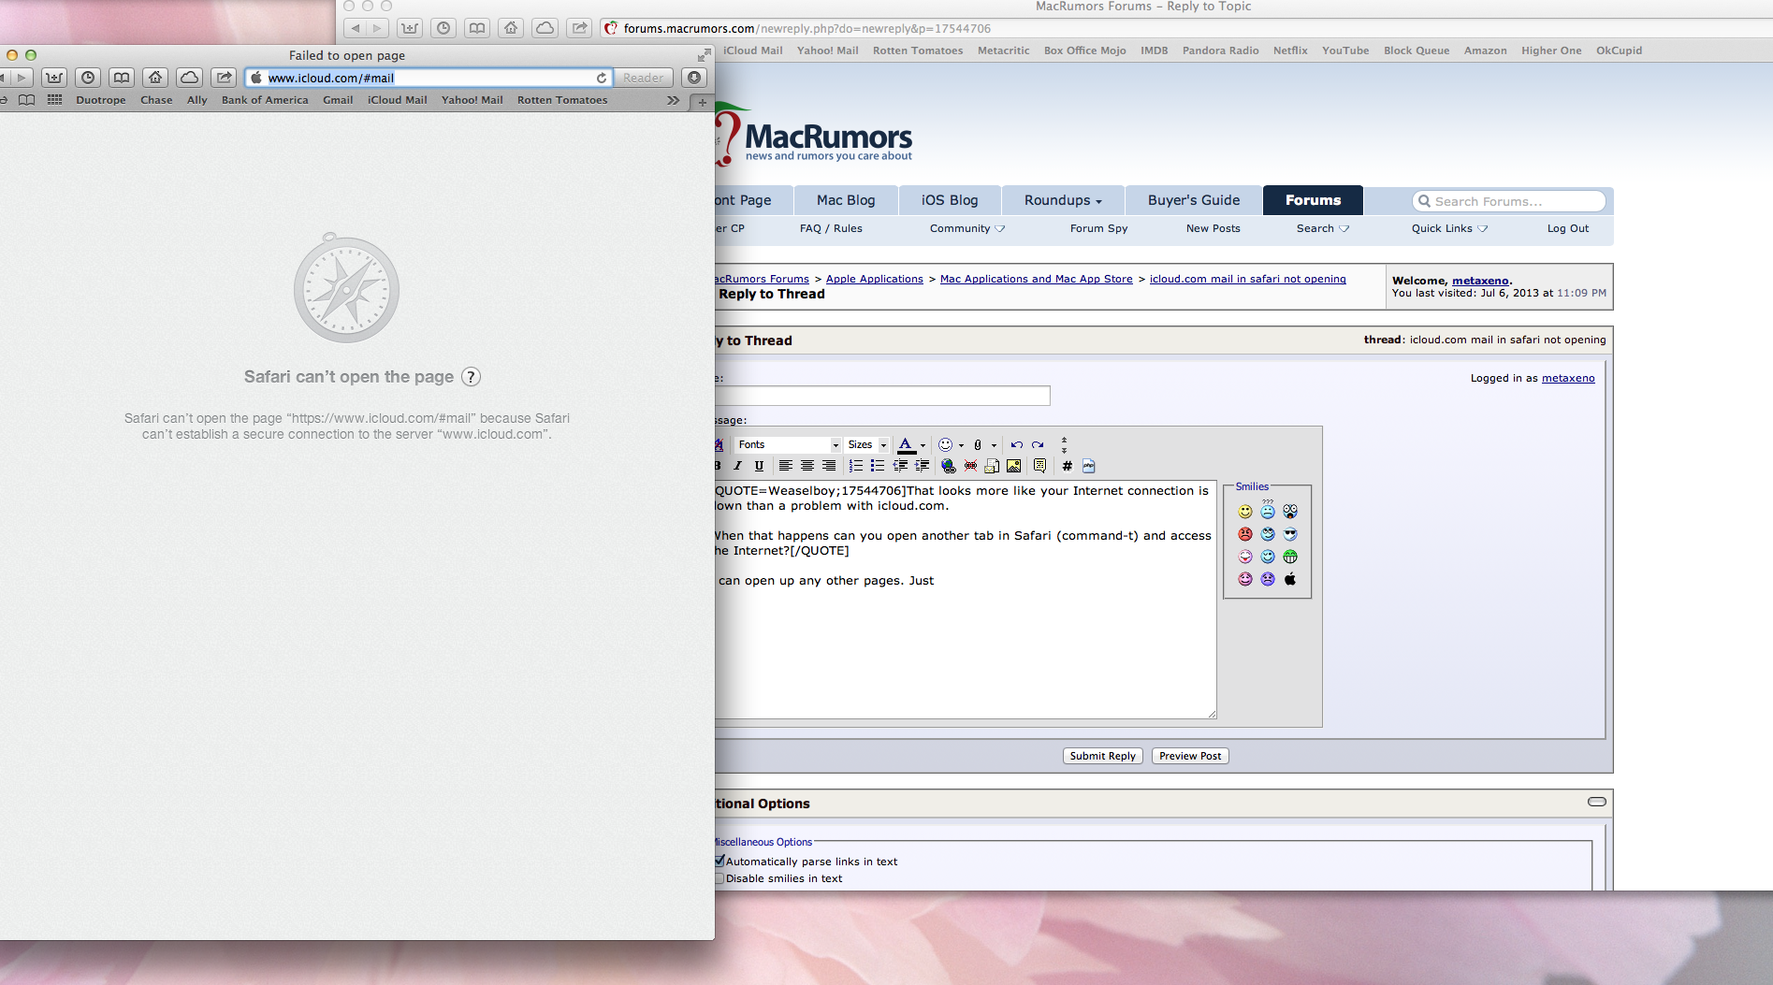1773x985 pixels.
Task: Insert unordered bullet list in editor
Action: point(878,466)
